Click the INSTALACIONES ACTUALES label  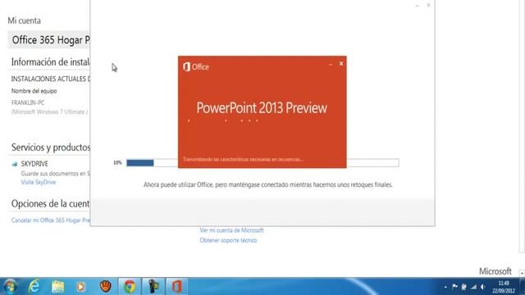click(x=51, y=79)
